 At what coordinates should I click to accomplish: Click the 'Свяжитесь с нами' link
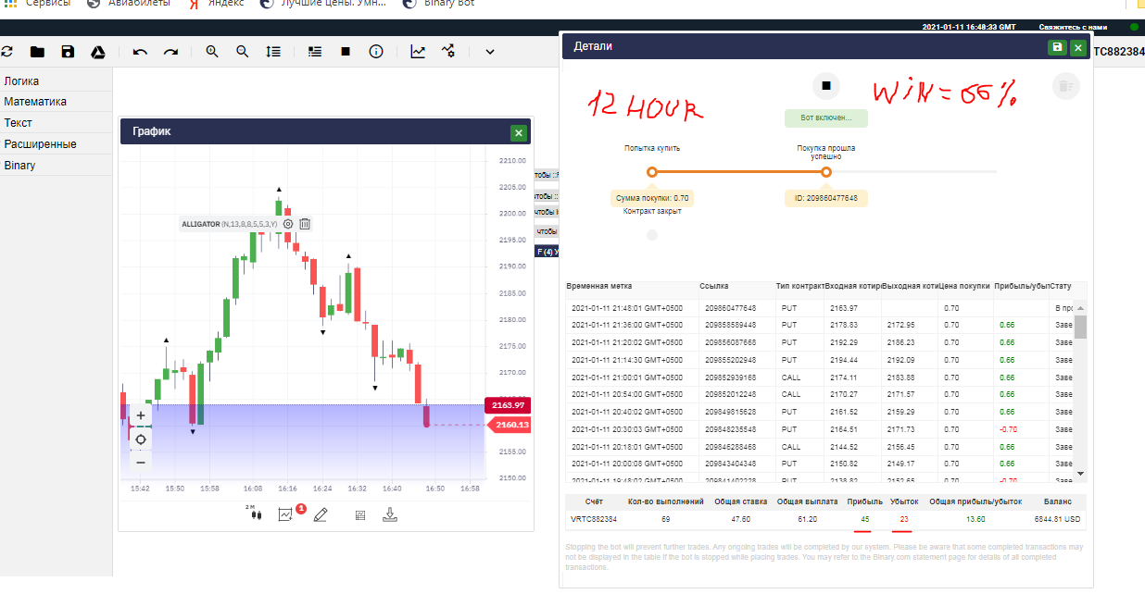coord(1073,27)
